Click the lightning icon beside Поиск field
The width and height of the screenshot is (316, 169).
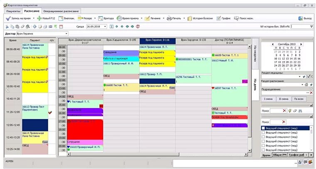point(290,111)
